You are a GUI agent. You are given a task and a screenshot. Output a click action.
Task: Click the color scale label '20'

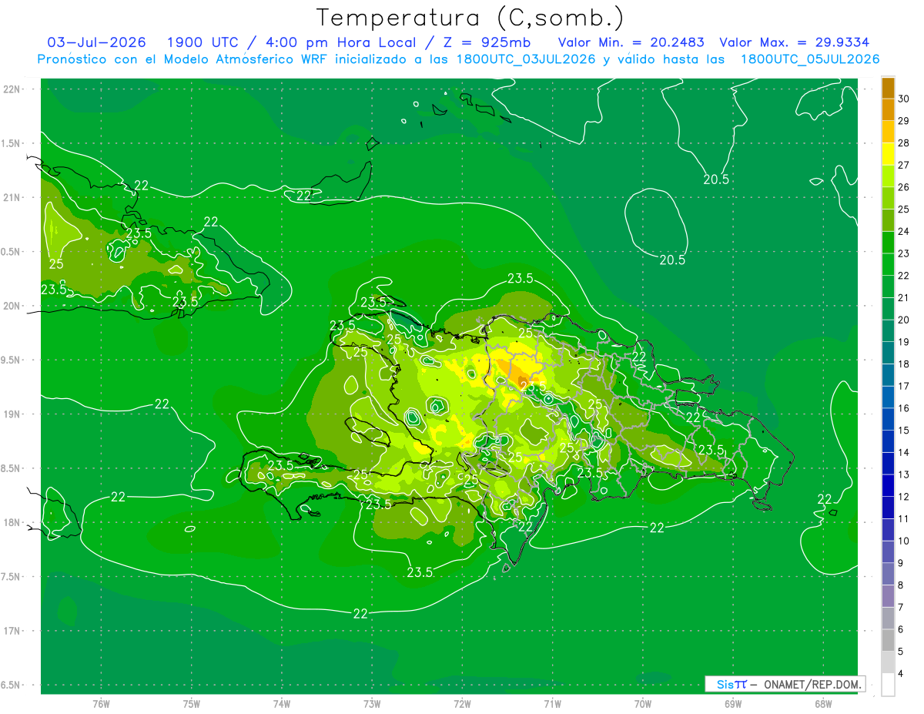904,320
